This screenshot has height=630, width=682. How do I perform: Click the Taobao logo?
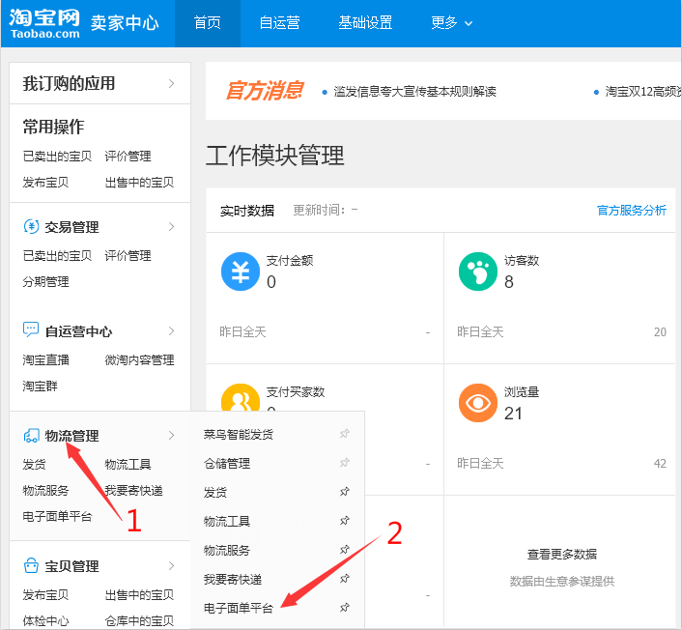[x=44, y=23]
